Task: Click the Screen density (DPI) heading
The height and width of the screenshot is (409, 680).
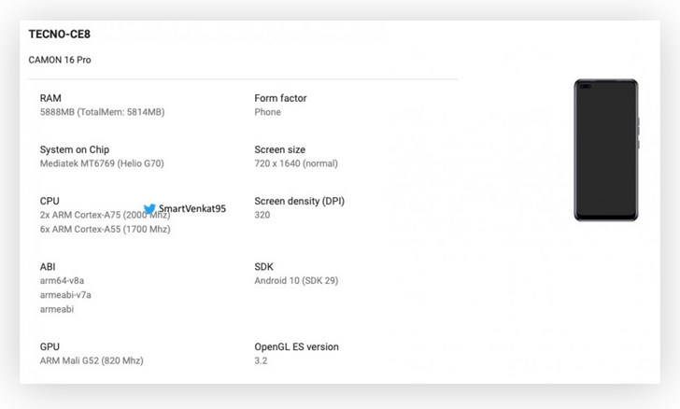Action: (299, 202)
